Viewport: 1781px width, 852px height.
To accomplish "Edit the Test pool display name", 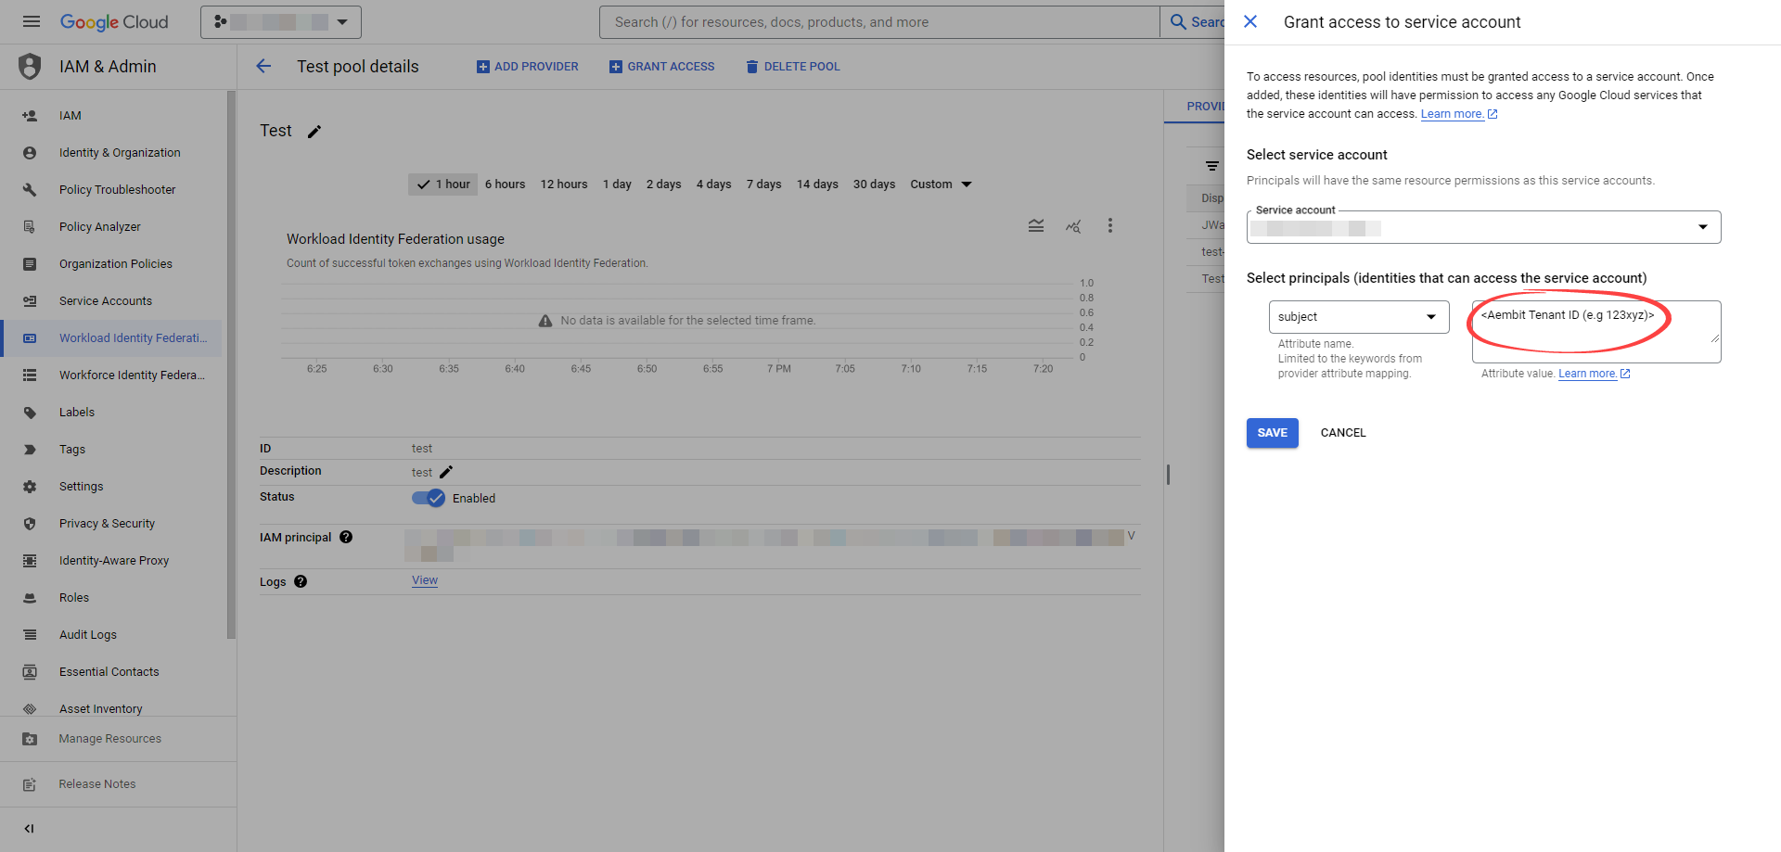I will [314, 132].
